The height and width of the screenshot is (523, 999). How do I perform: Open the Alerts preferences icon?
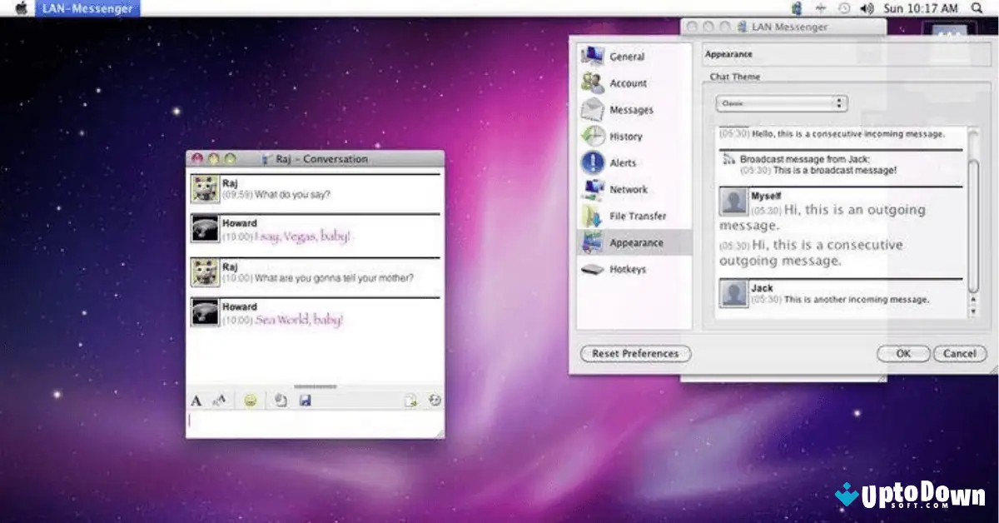pyautogui.click(x=593, y=162)
